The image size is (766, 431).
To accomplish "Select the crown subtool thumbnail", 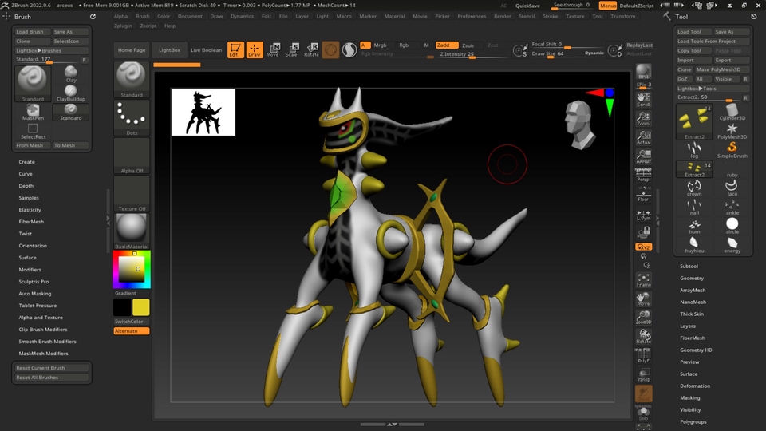I will click(x=694, y=188).
